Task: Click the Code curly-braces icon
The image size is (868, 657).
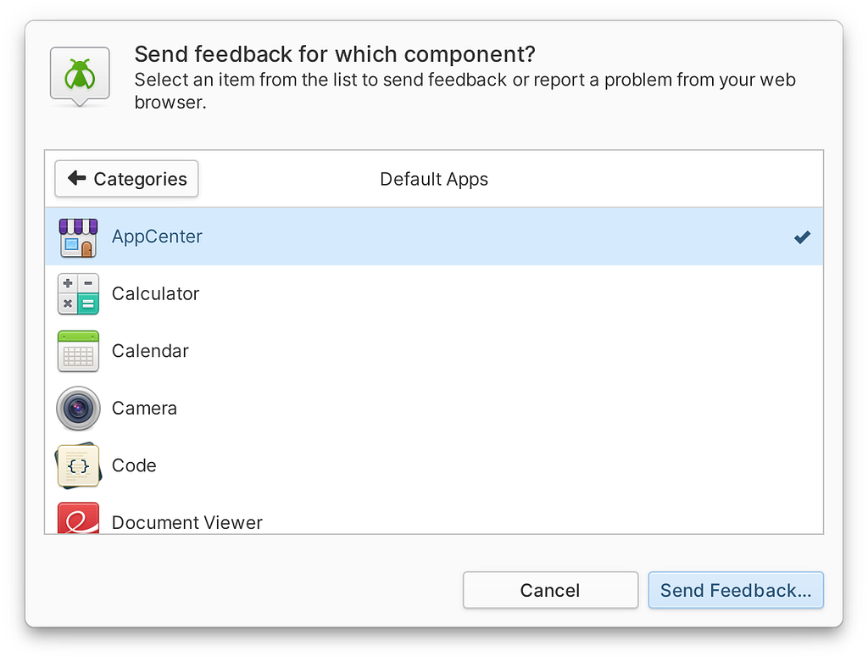Action: (x=78, y=466)
